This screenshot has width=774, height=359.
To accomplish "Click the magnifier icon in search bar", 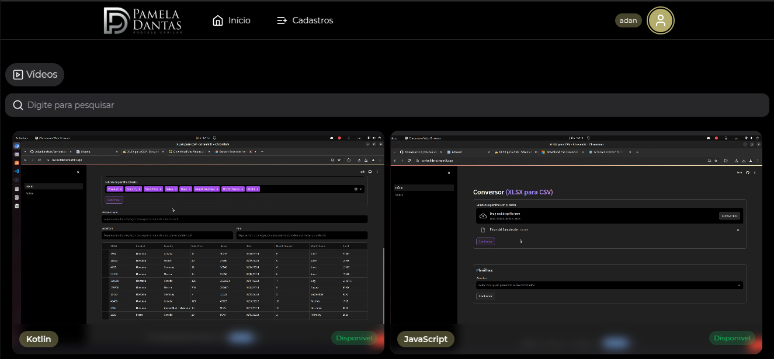I will point(18,105).
